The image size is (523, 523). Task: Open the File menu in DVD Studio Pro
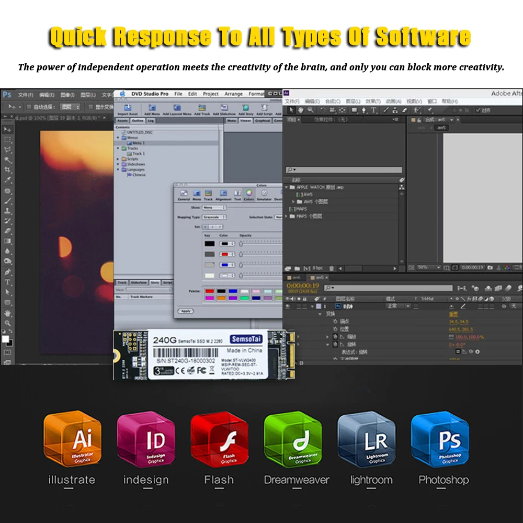pos(178,94)
